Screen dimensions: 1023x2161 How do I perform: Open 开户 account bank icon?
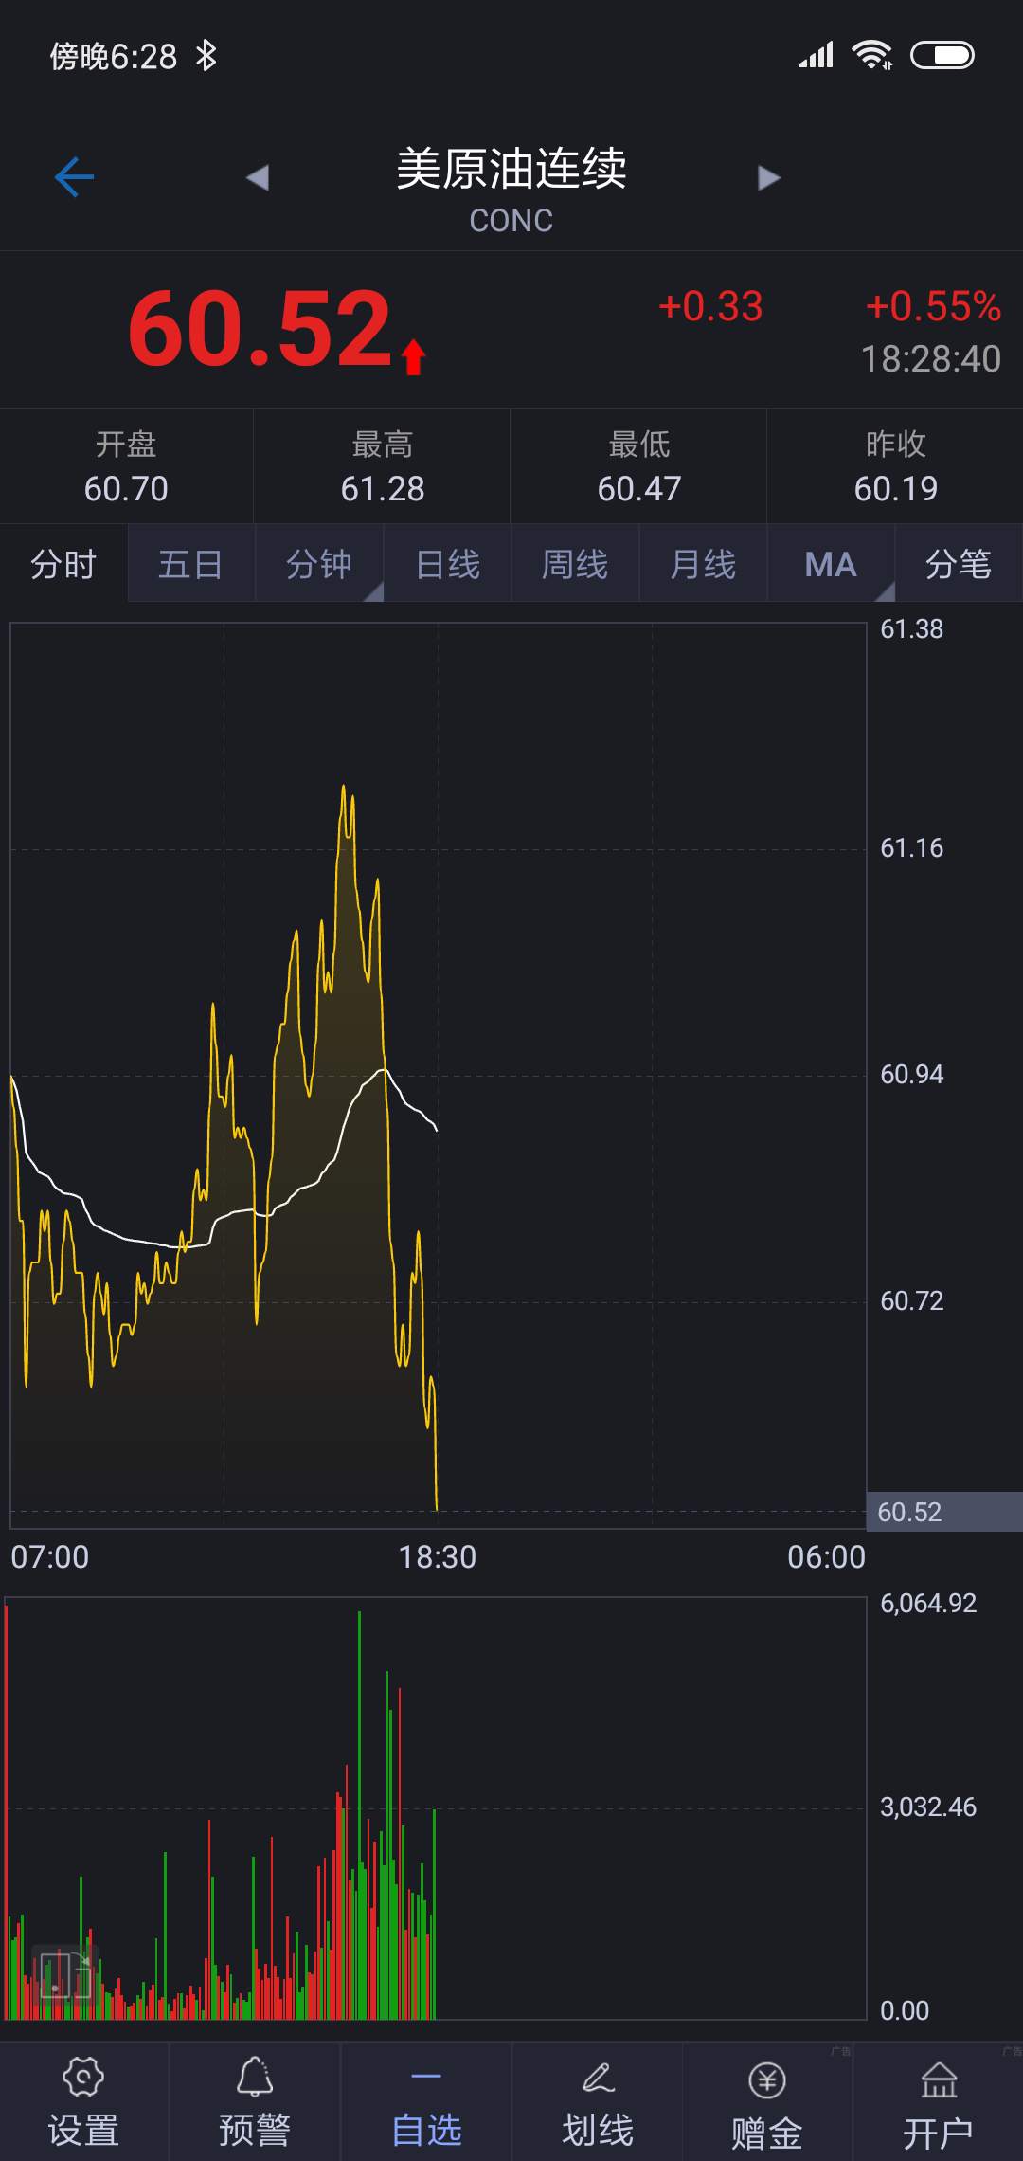click(x=939, y=2080)
